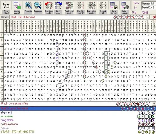Viewport: 156px width, 134px height.
Task: Select the Abiram code row
Action: point(78,128)
